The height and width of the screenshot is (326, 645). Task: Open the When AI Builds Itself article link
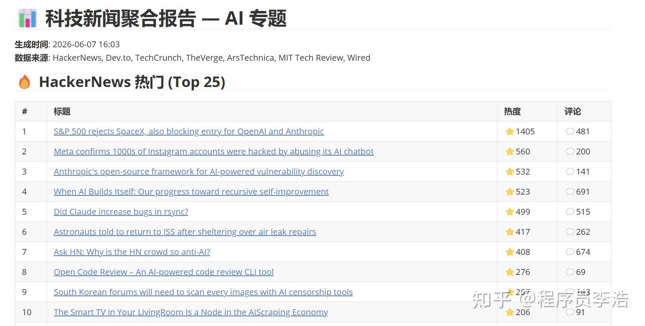click(x=191, y=192)
